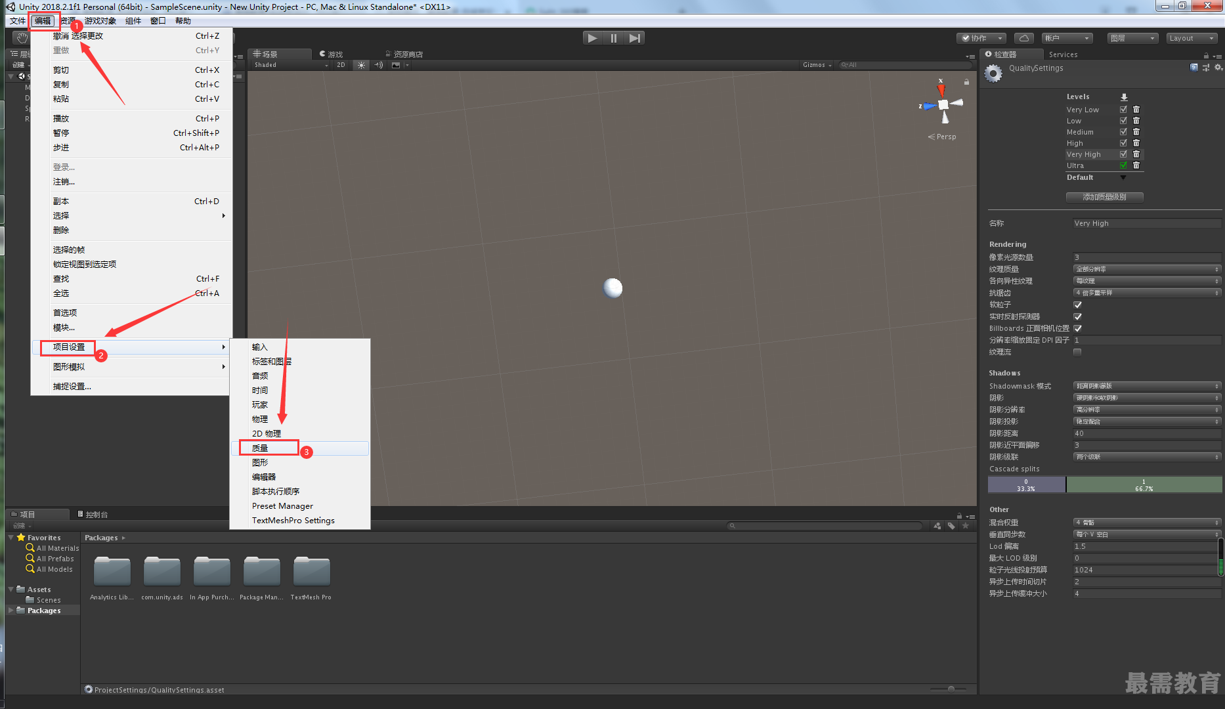Toggle the Medium level platform checkbox
The image size is (1225, 709).
(1123, 132)
